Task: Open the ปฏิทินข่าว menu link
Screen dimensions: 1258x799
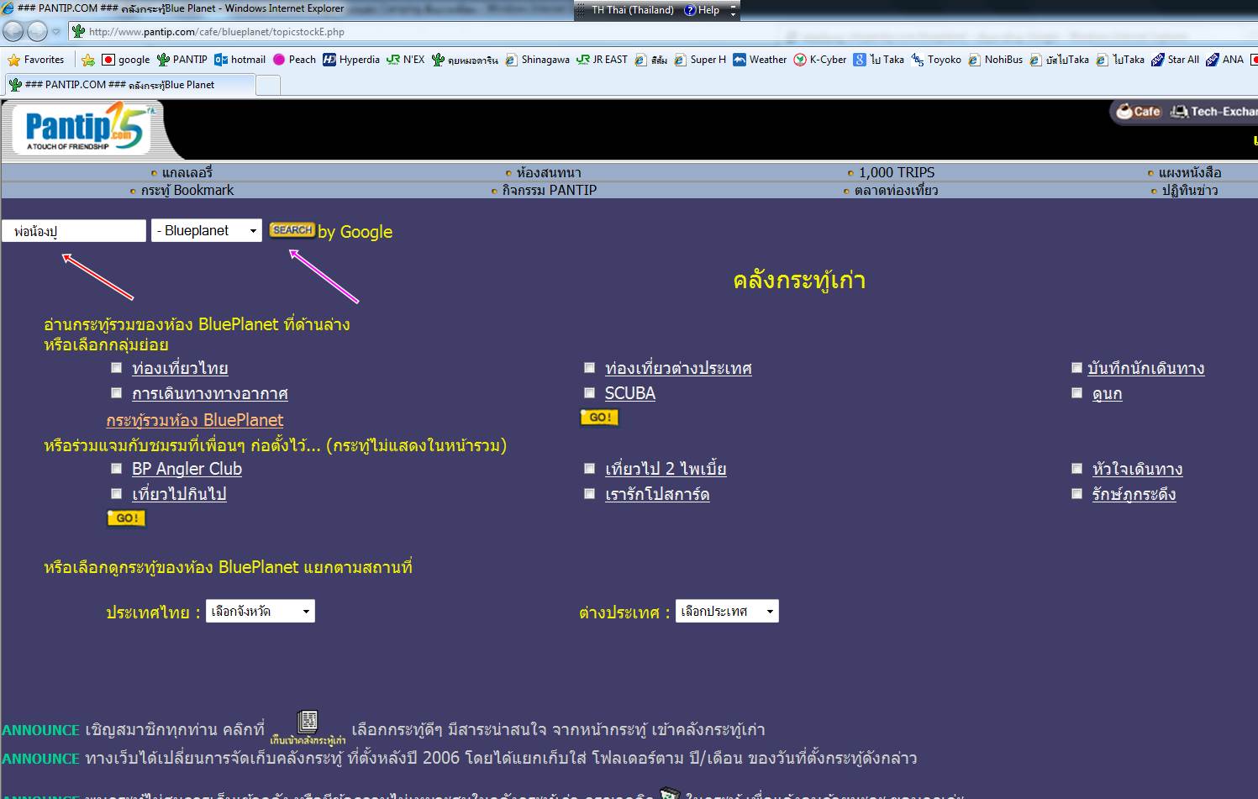Action: click(1189, 190)
